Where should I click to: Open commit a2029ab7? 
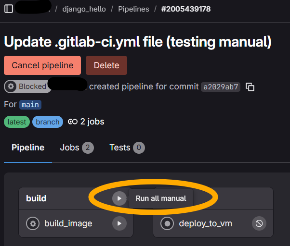tap(221, 87)
